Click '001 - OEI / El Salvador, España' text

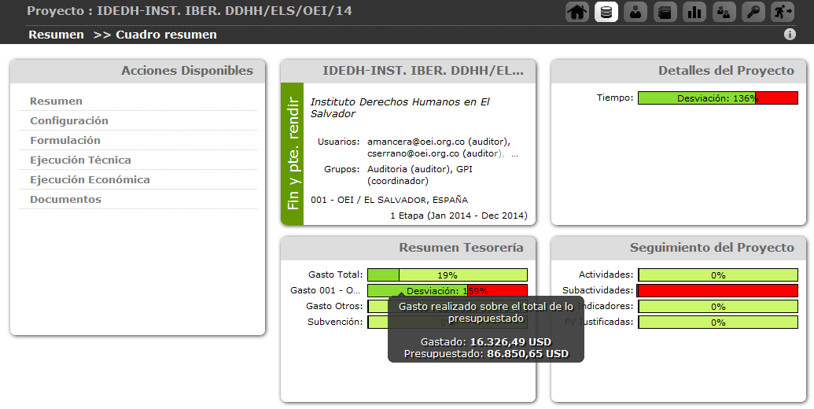pos(389,200)
